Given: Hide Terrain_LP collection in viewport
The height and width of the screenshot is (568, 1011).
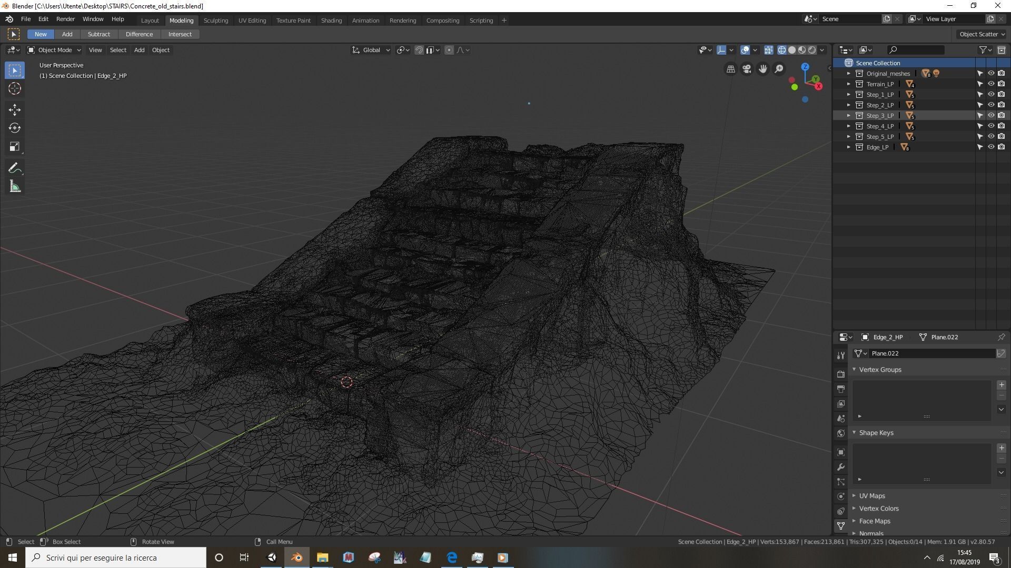Looking at the screenshot, I should [991, 84].
